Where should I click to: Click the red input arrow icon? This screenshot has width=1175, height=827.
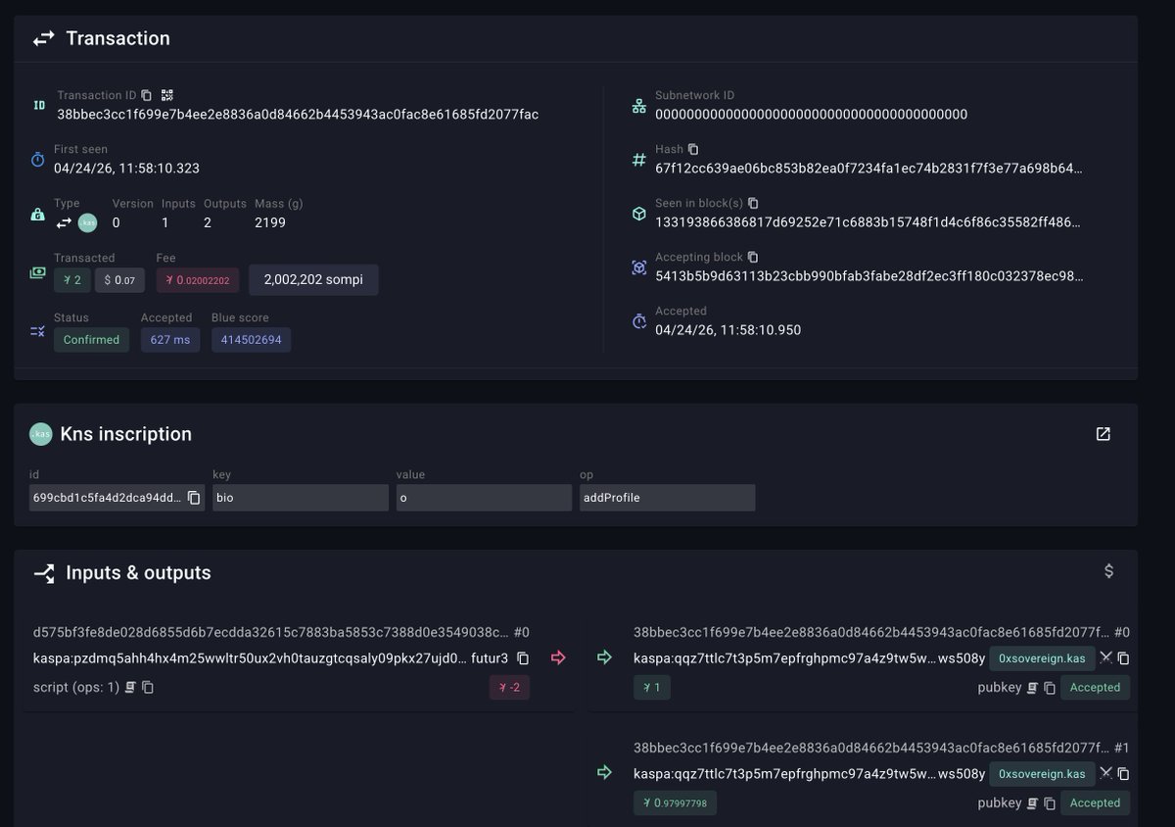click(558, 657)
